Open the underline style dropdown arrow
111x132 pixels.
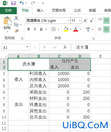pos(46,29)
